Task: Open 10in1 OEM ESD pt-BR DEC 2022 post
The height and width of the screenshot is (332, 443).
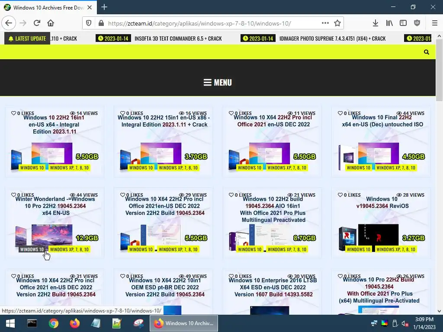Action: coord(165,287)
